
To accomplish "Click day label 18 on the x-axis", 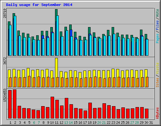I will [x=90, y=123].
